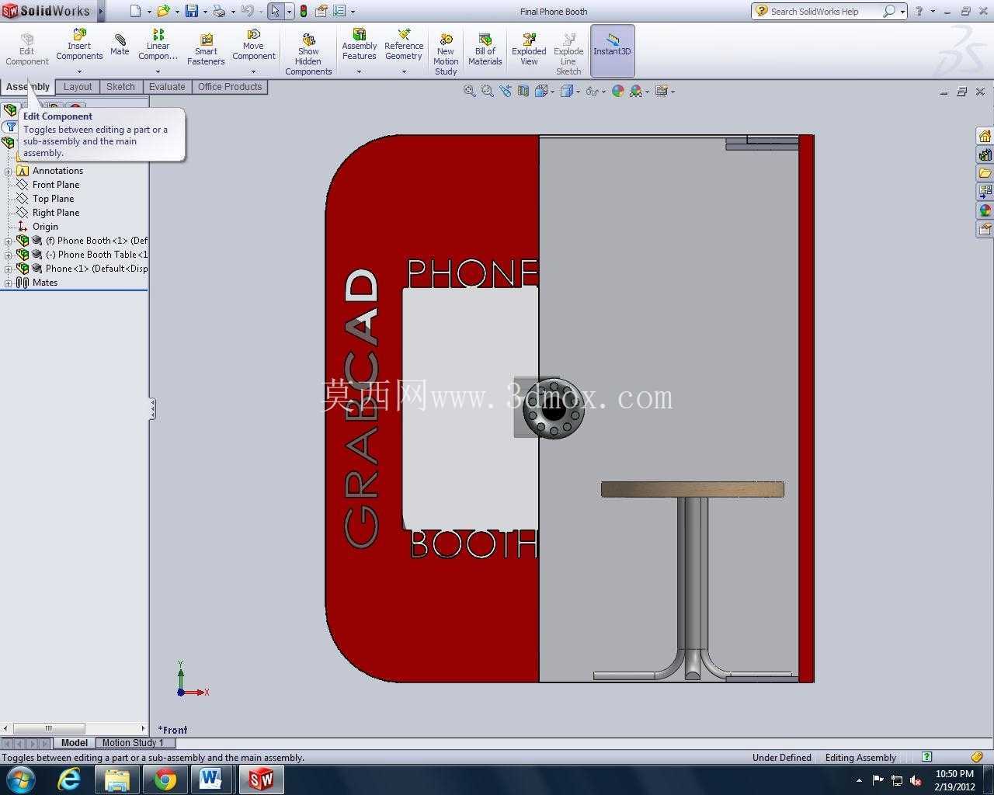The image size is (994, 795).
Task: Click the Undo arrow icon
Action: point(247,11)
